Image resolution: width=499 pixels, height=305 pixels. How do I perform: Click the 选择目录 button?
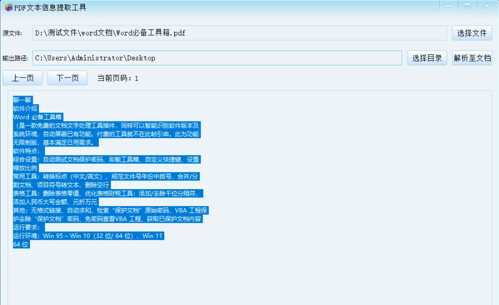tap(427, 58)
